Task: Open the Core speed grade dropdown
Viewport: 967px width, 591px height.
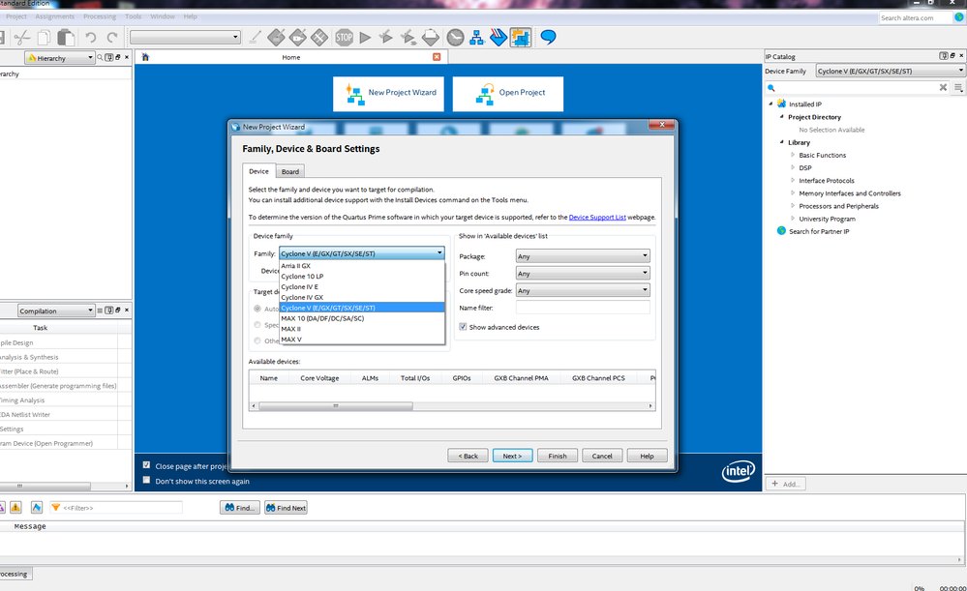Action: [582, 290]
